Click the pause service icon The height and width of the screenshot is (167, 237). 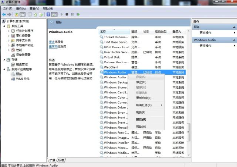pos(72,14)
